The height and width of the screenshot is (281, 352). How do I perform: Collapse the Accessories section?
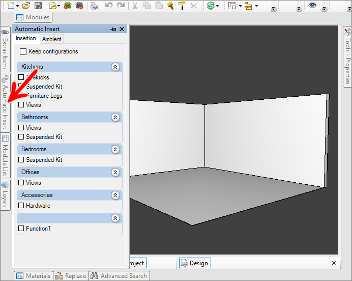point(115,195)
